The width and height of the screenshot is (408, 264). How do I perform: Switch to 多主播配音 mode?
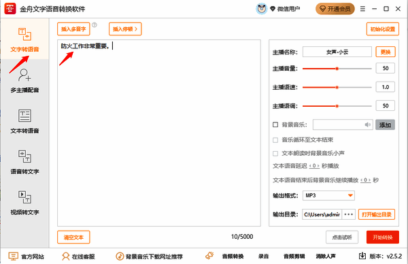pos(24,81)
